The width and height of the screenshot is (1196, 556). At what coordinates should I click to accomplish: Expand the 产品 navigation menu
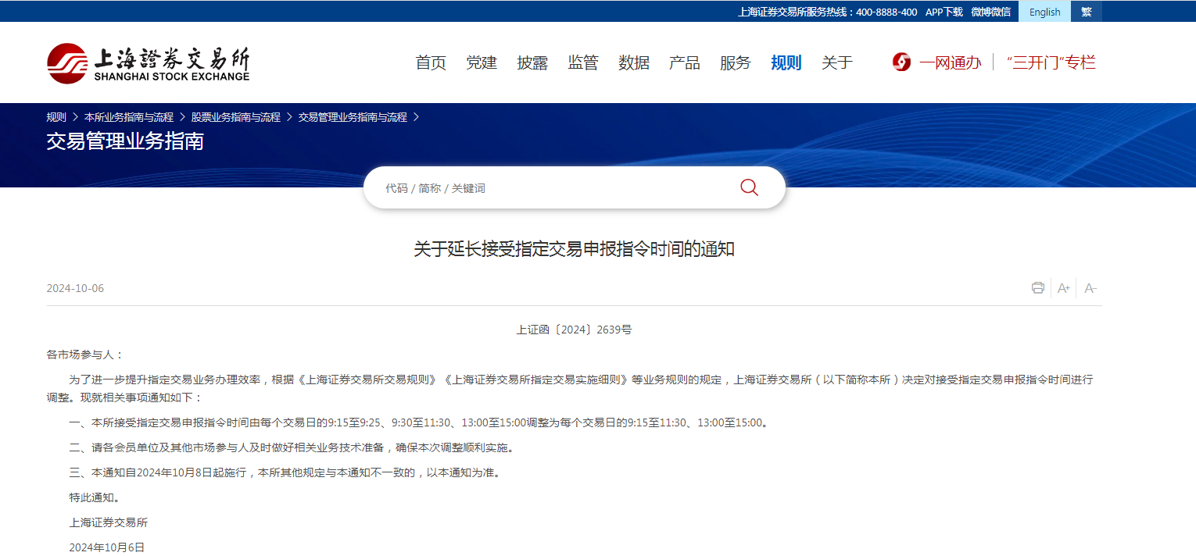pyautogui.click(x=685, y=63)
